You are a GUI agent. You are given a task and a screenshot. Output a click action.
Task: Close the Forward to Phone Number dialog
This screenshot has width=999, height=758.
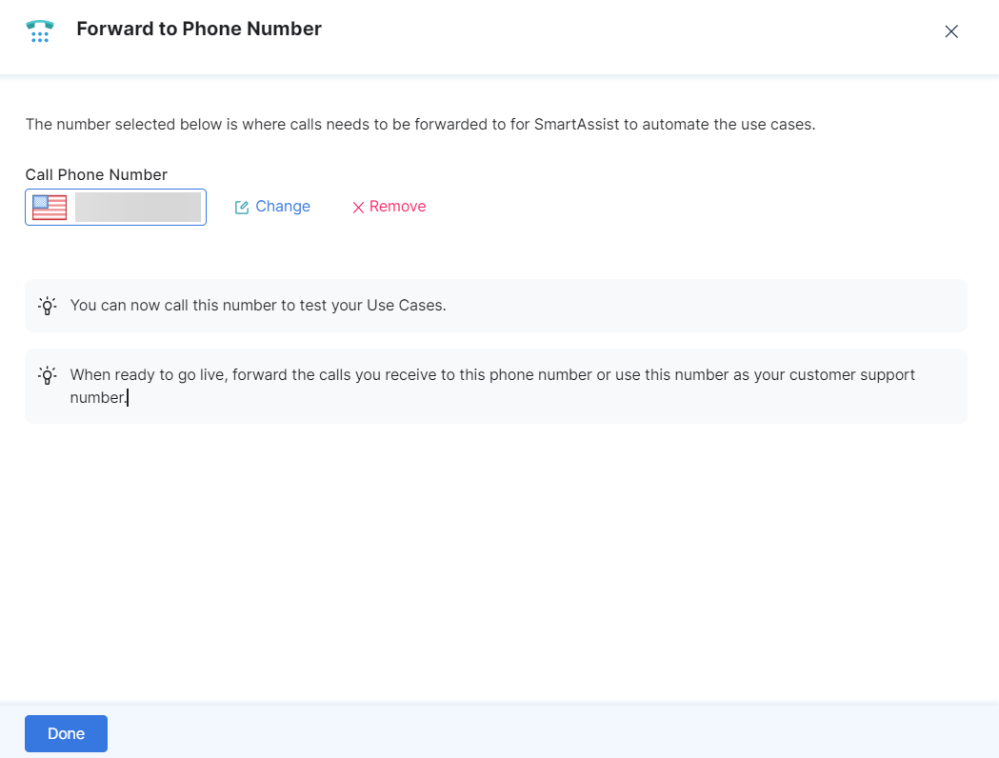coord(950,31)
